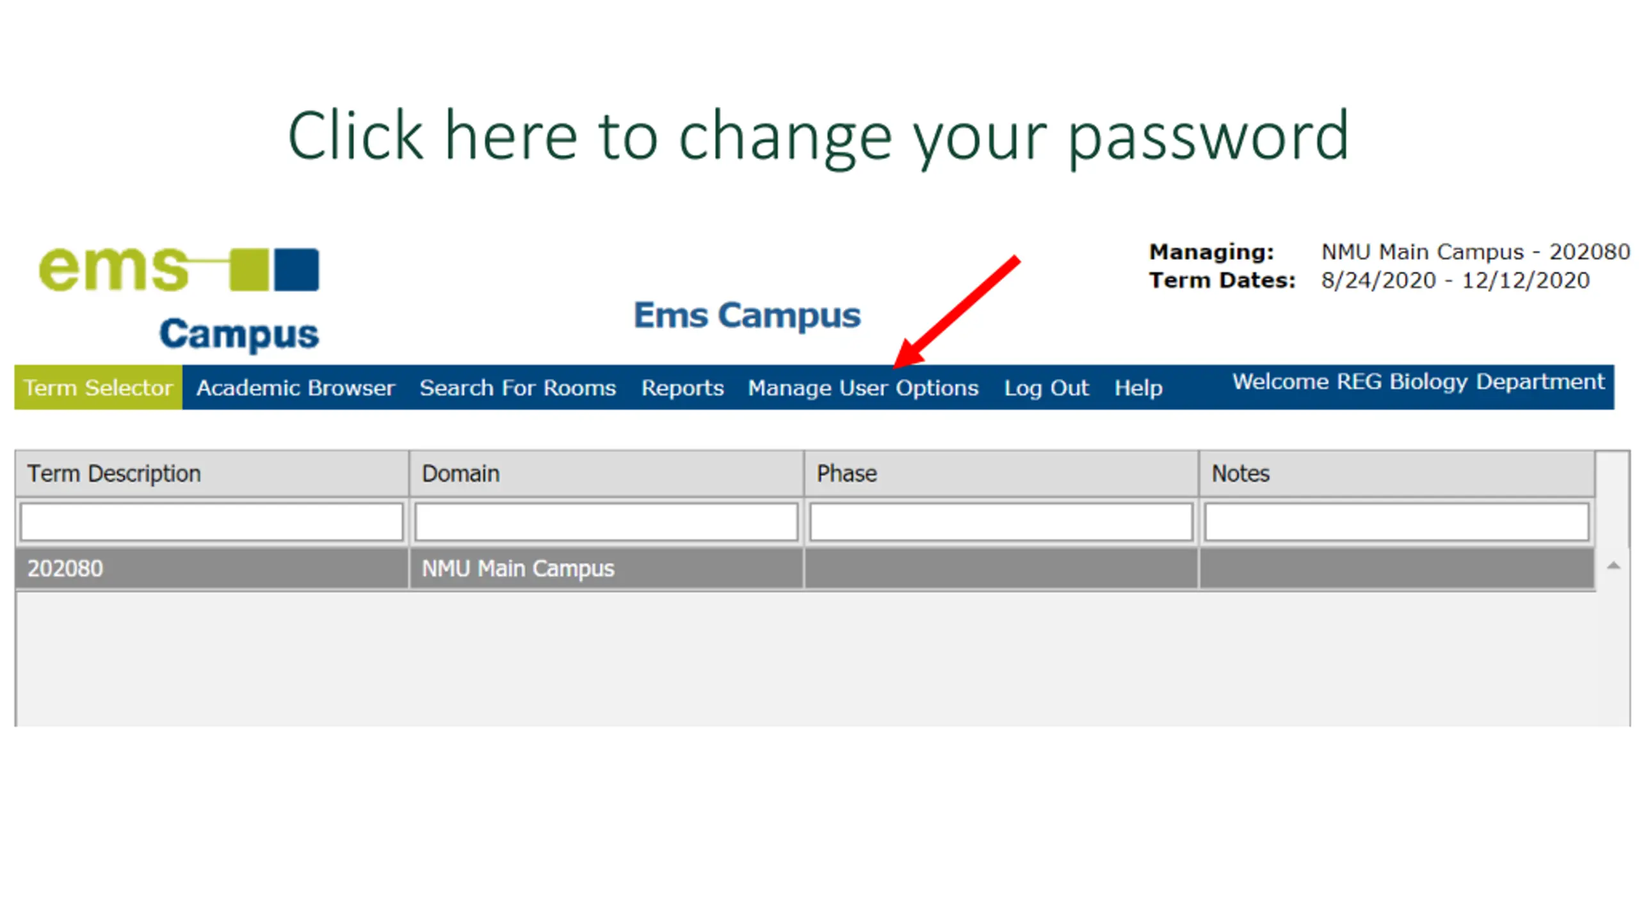The image size is (1639, 922).
Task: Open the Reports menu
Action: 682,388
